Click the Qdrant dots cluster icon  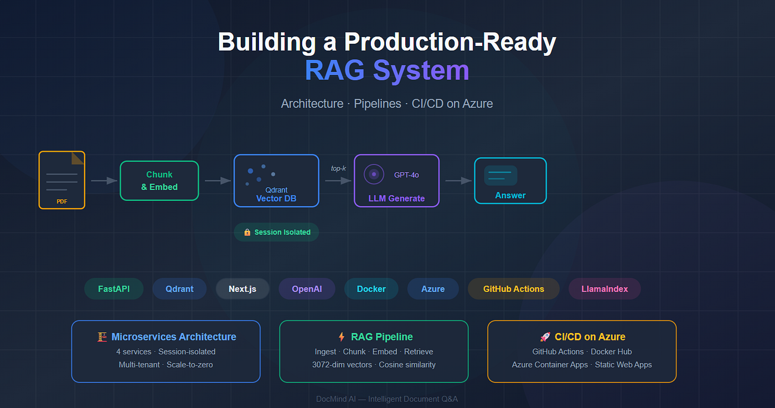pos(261,174)
